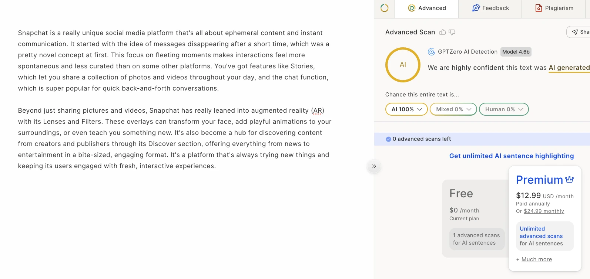Viewport: 590px width, 279px height.
Task: Click 'Chance this entire text is...' label
Action: click(422, 95)
